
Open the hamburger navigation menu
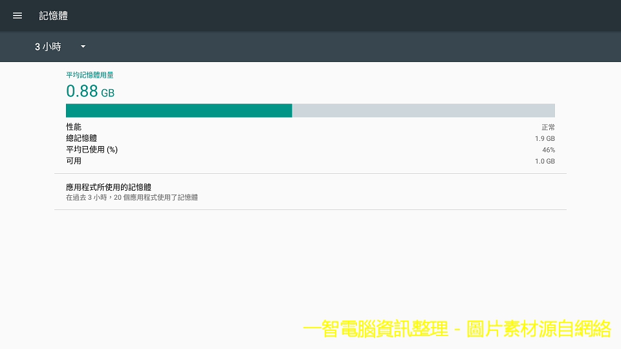17,16
